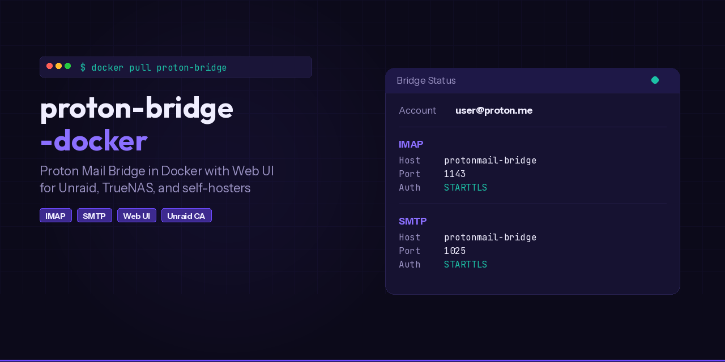Image resolution: width=725 pixels, height=362 pixels.
Task: Select the Unraid CA tag badge
Action: coord(186,216)
